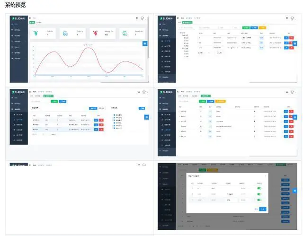303x236 pixels.
Task: Click red delete icon in last row, six-row menu table
Action: 291,136
